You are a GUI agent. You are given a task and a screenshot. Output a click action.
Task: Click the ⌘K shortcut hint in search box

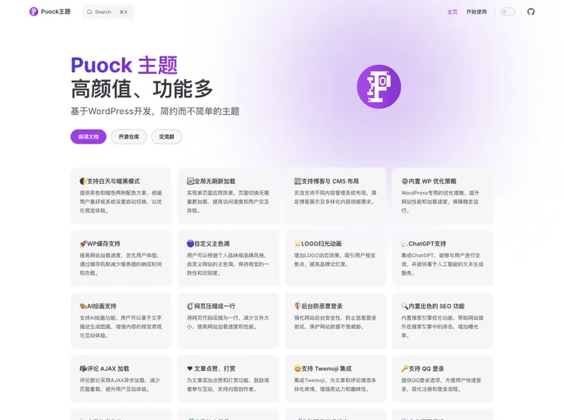coord(124,11)
